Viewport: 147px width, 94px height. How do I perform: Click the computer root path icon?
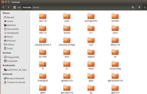tap(15, 7)
